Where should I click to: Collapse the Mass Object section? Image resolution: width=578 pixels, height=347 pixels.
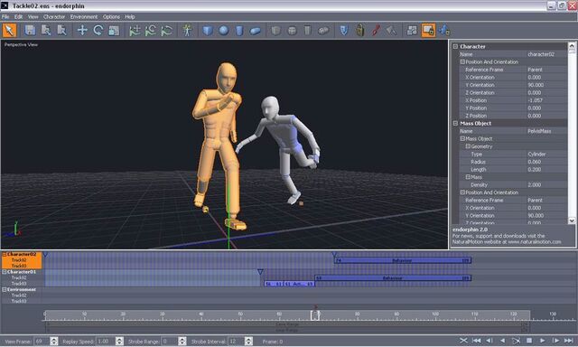pos(455,123)
